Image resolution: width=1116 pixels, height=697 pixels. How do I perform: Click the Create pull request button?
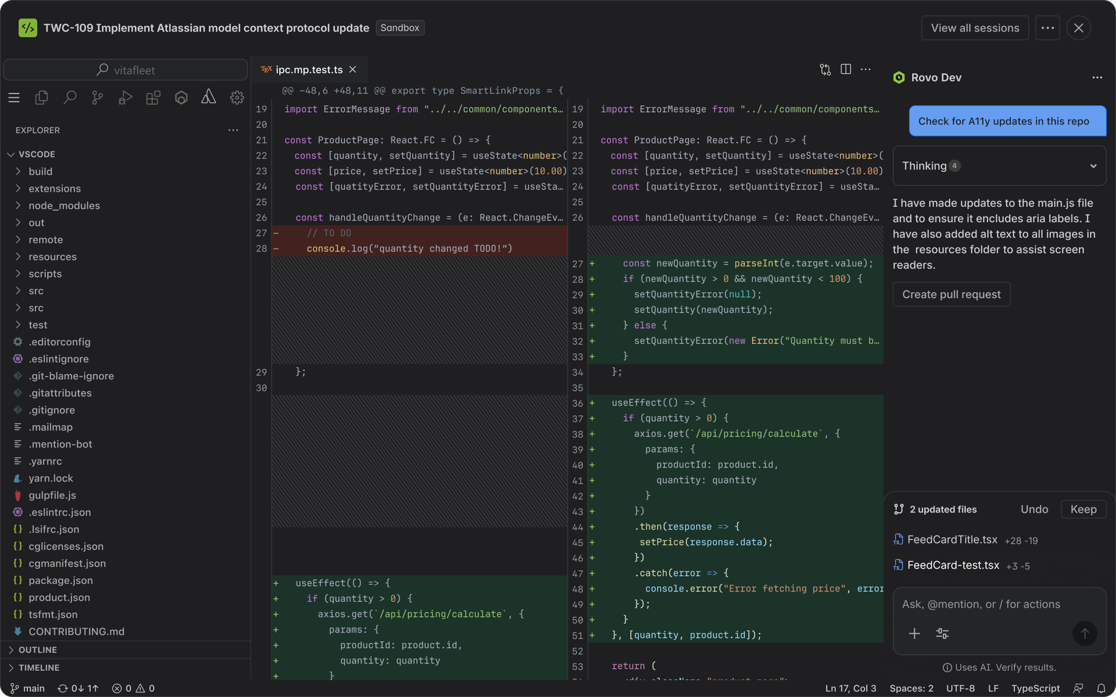(951, 294)
